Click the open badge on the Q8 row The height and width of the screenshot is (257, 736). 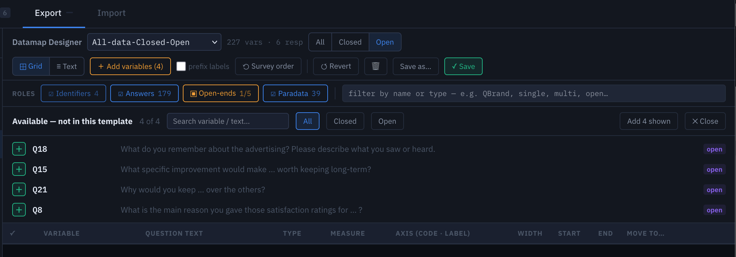point(714,210)
